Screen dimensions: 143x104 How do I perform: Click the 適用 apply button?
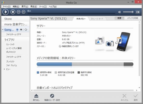(135, 97)
